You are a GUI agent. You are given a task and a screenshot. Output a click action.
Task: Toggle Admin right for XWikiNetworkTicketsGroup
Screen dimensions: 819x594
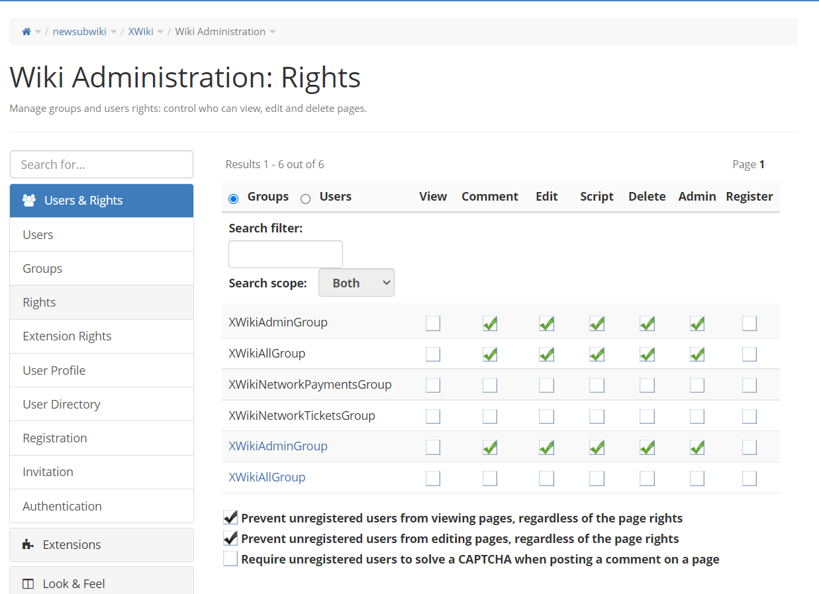point(697,416)
